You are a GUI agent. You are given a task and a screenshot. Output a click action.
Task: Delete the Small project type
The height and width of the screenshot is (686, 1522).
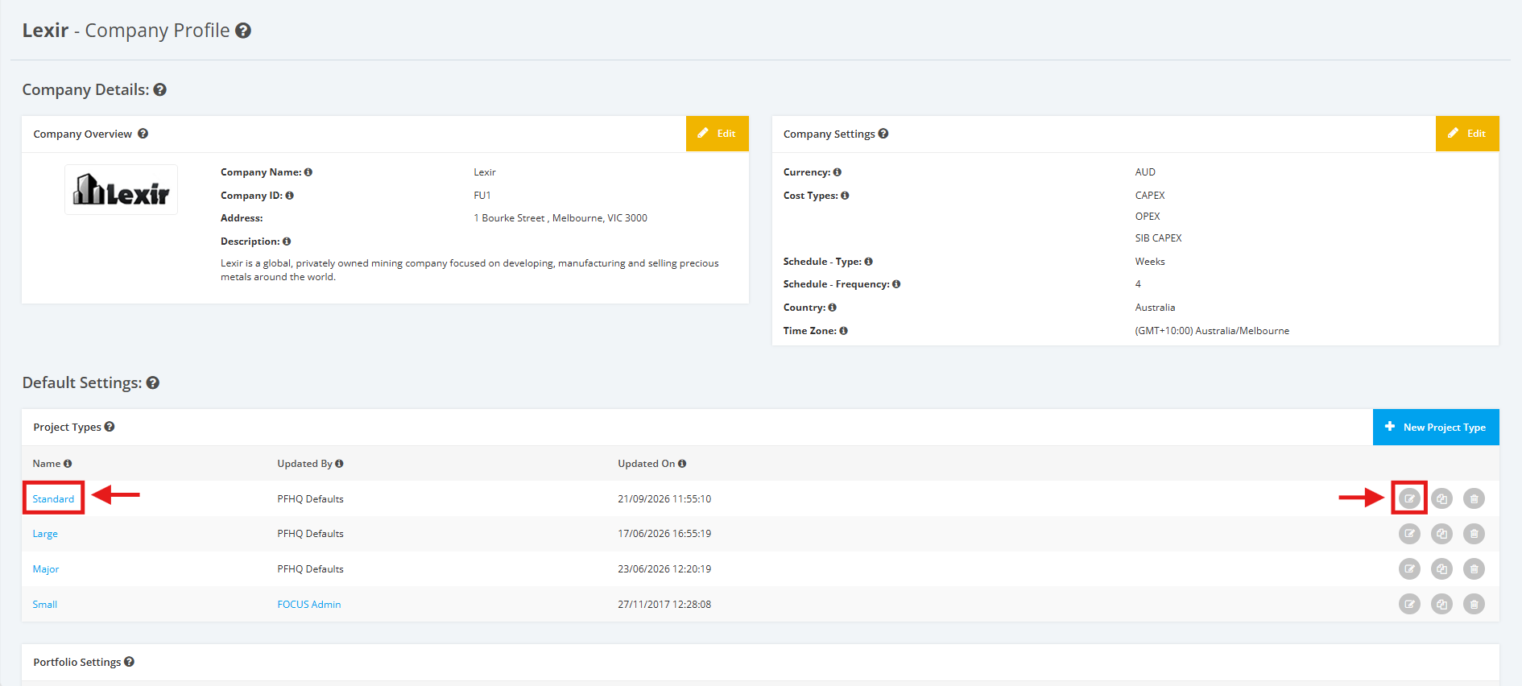tap(1474, 604)
